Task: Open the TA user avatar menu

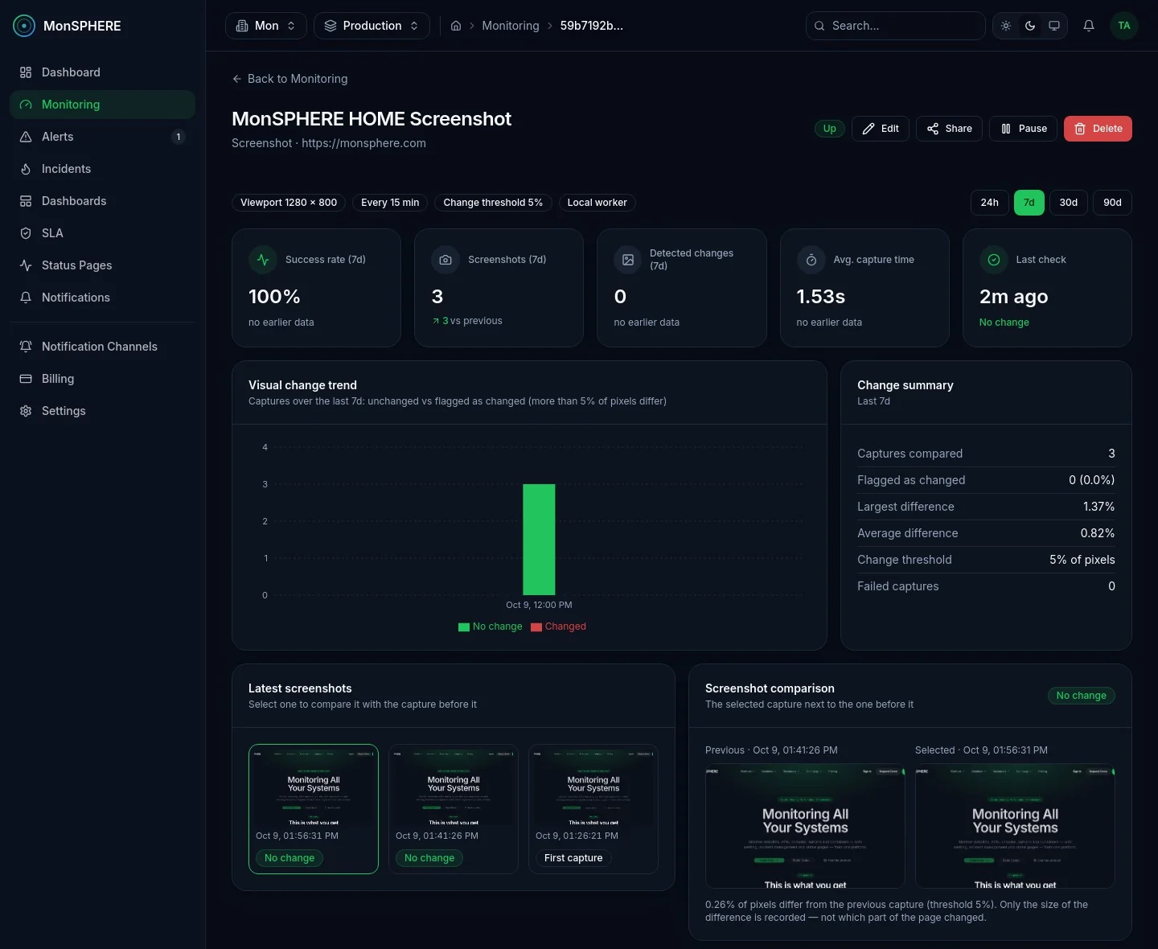Action: [x=1124, y=26]
